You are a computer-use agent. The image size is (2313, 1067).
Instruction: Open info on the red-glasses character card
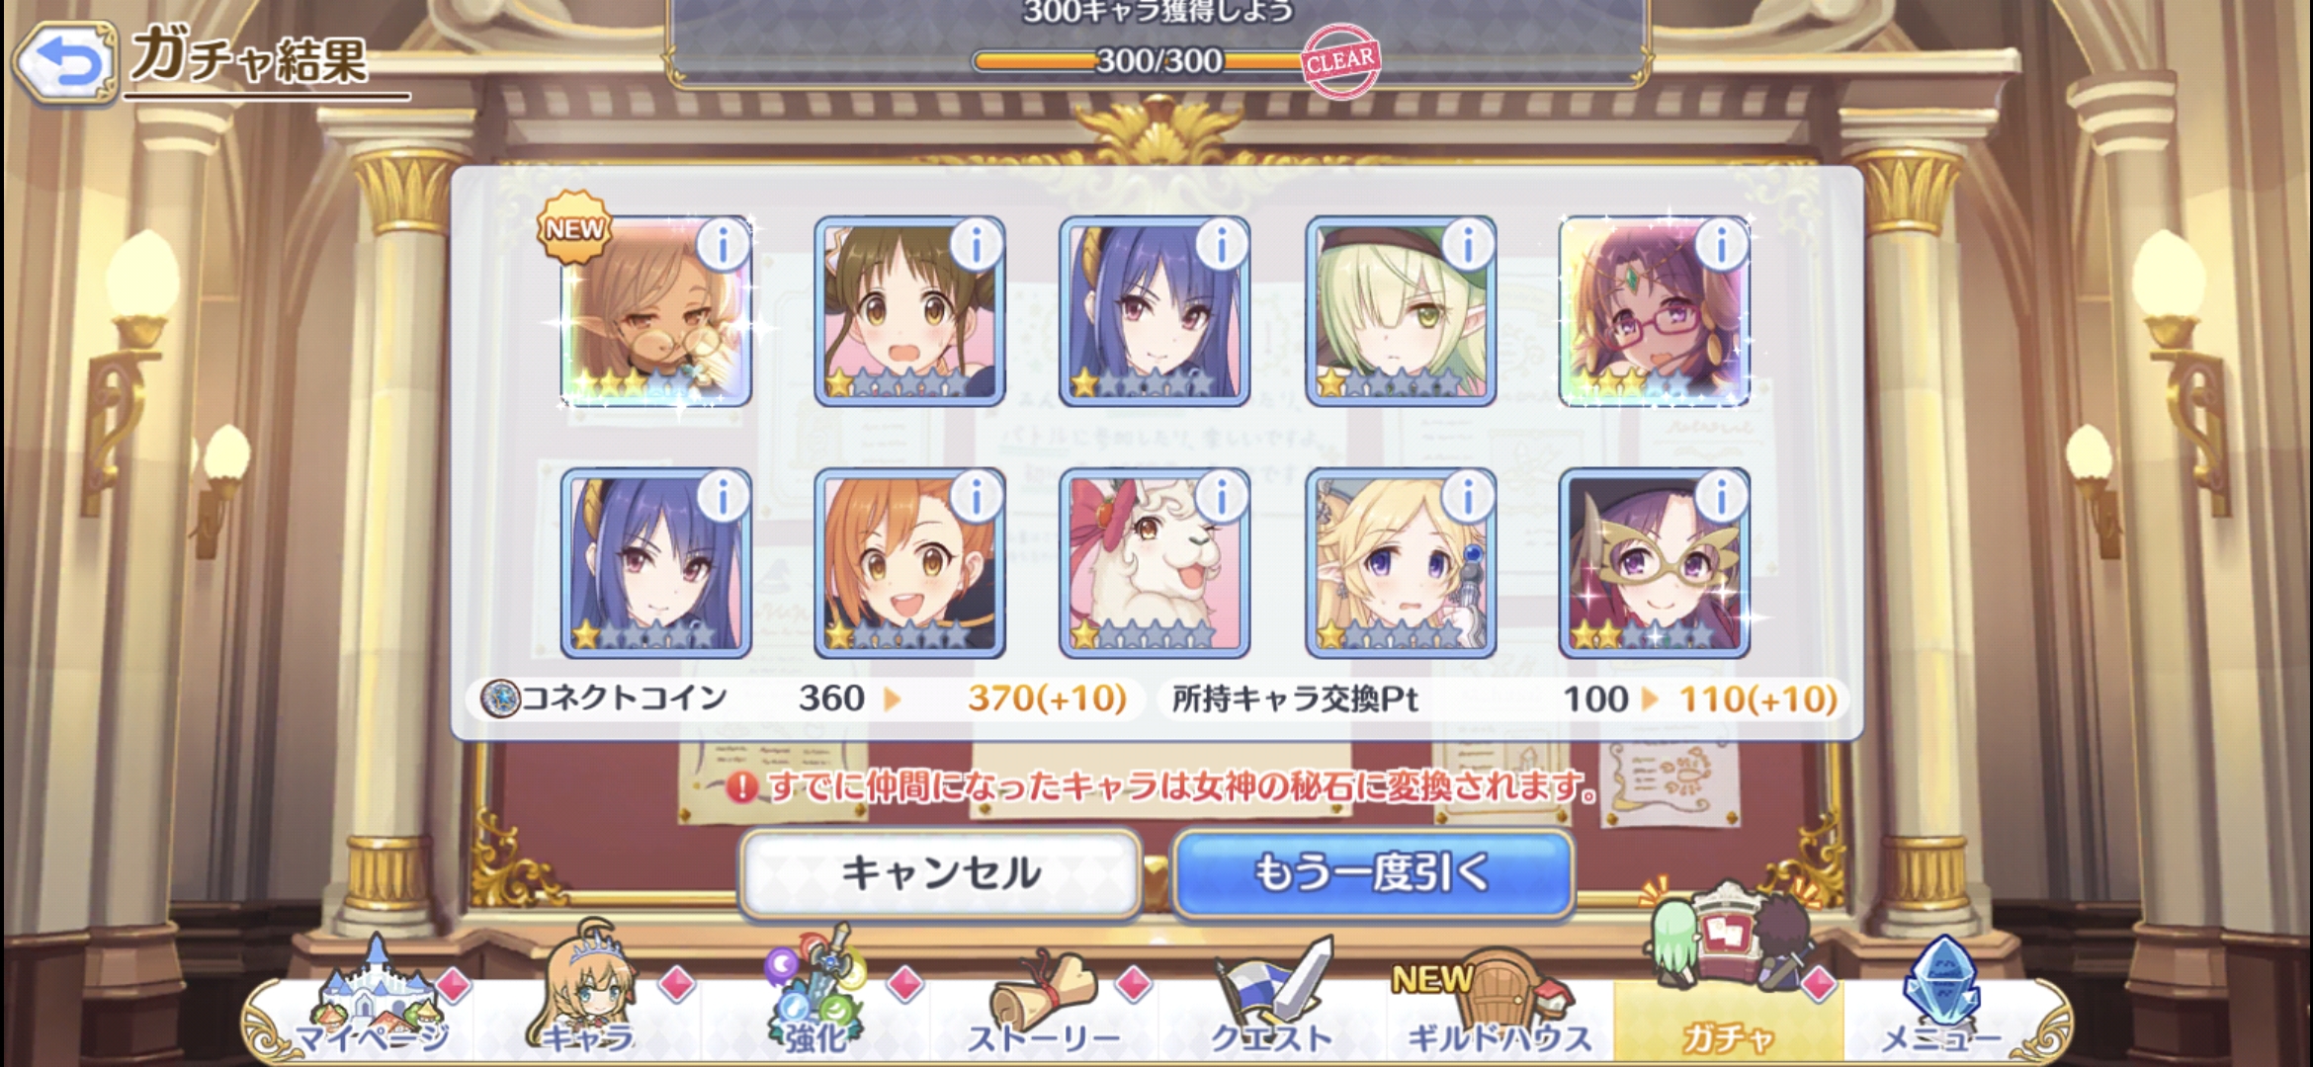click(x=1721, y=243)
